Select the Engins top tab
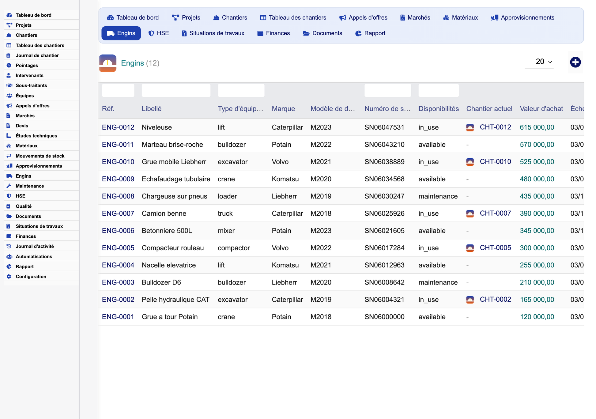 [x=121, y=33]
